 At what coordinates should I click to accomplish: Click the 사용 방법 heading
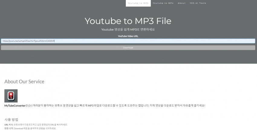(11, 119)
